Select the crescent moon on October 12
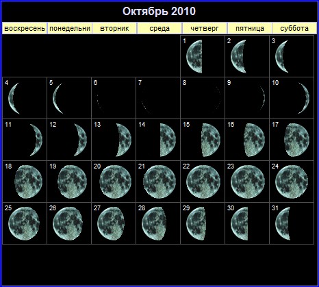The width and height of the screenshot is (319, 287). click(x=81, y=140)
